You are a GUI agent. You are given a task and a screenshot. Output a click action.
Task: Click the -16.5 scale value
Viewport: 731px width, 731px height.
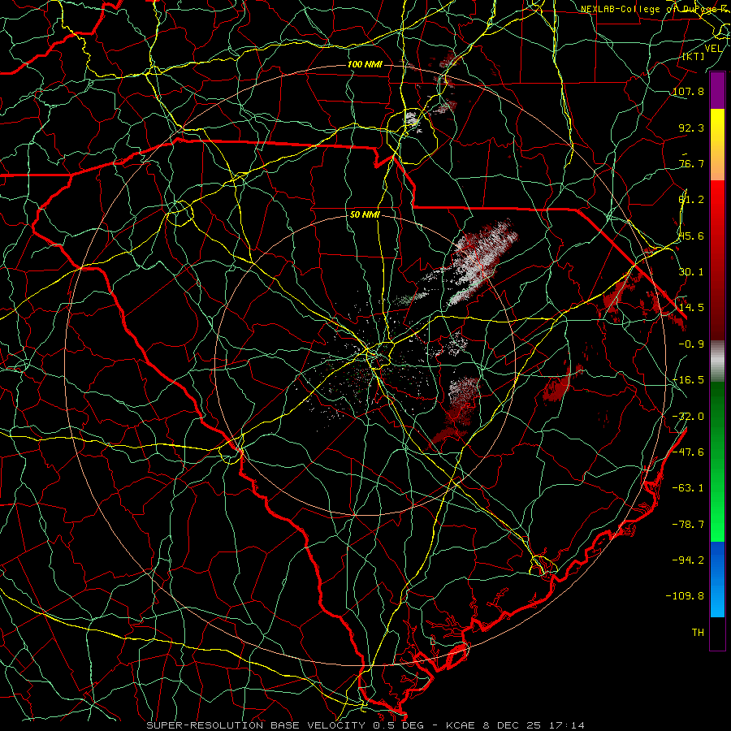689,380
